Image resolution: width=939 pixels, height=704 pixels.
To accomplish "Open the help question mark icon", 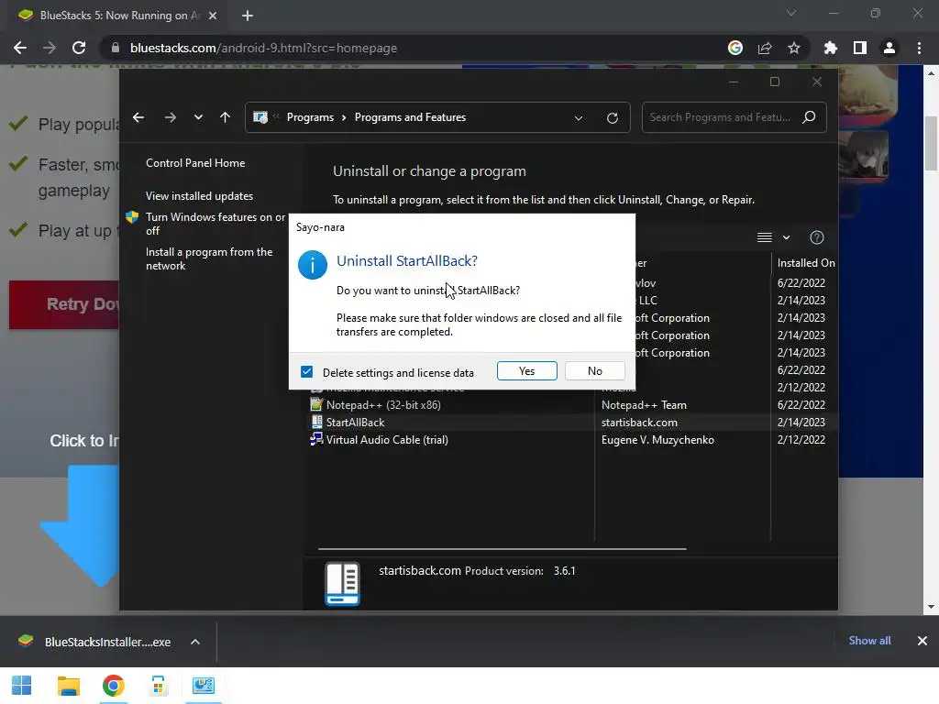I will point(817,237).
